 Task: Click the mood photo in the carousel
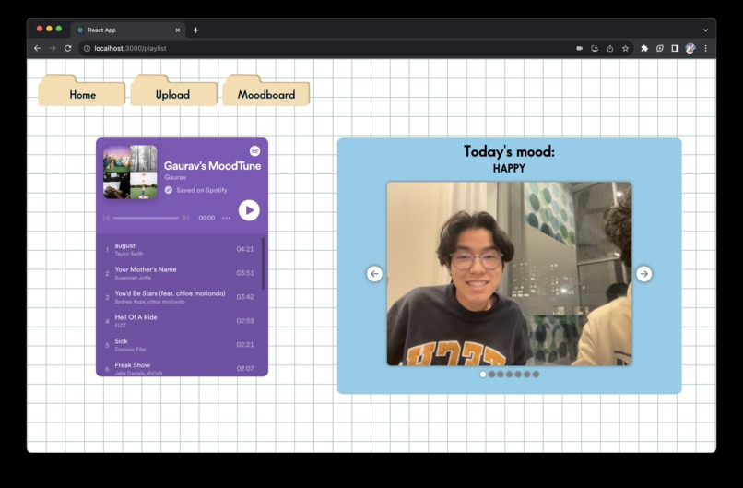510,274
